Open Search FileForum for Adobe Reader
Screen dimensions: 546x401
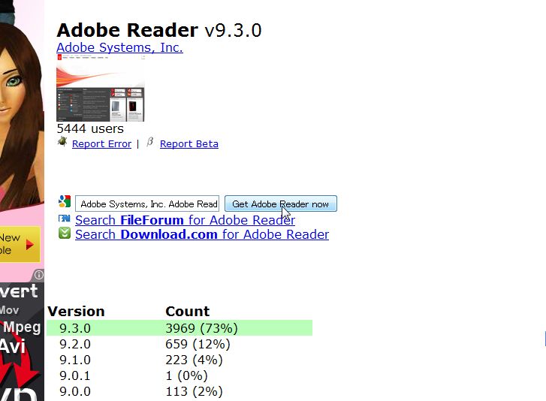[x=185, y=220]
